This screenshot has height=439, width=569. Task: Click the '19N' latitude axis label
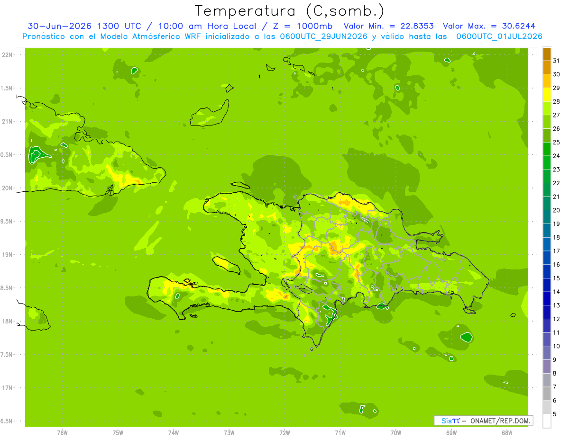coord(7,255)
